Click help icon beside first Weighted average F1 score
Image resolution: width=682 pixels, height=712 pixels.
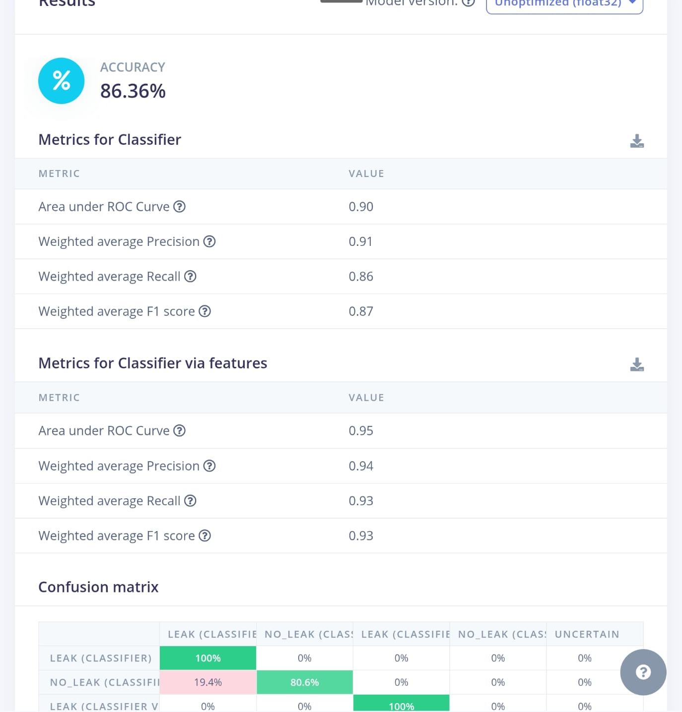click(x=205, y=311)
